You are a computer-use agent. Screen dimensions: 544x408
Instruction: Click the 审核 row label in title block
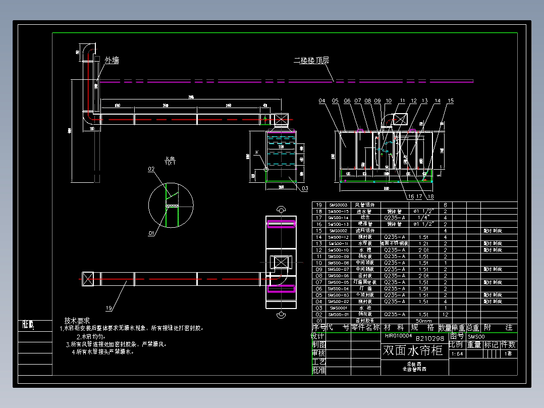[319, 353]
